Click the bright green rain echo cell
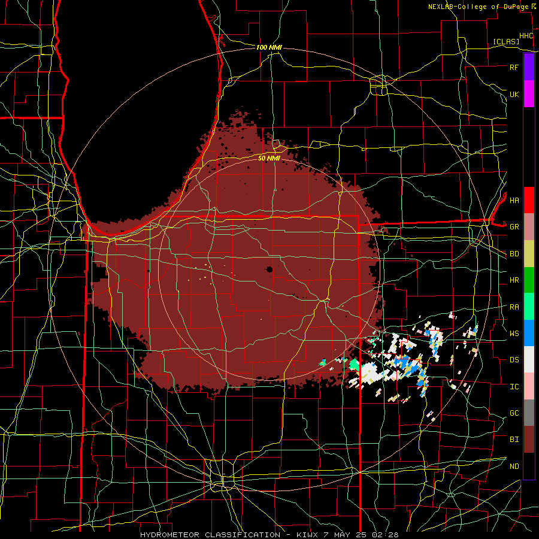539x539 pixels. tap(354, 364)
